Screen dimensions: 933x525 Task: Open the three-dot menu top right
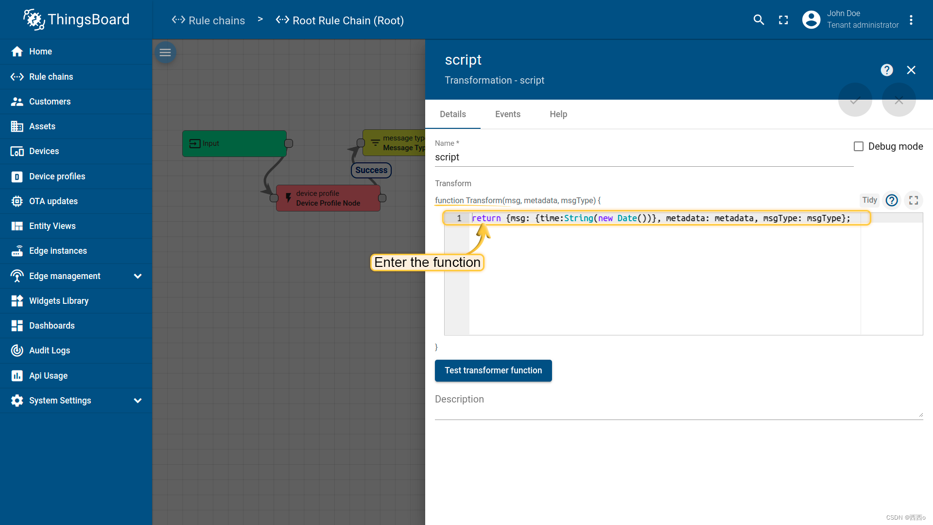click(912, 20)
